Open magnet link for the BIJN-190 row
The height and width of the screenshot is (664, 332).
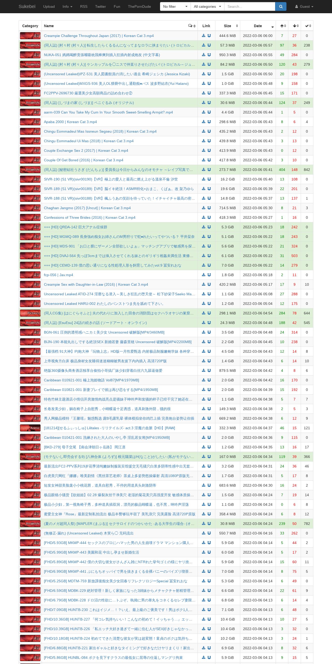click(209, 342)
